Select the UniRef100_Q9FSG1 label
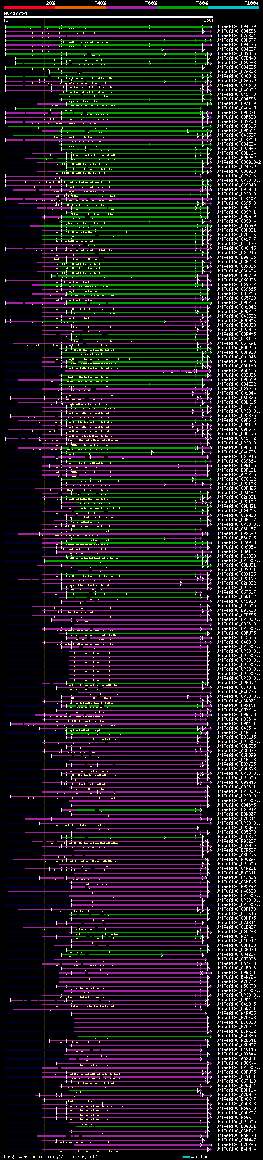The image size is (263, 1160). tap(236, 113)
